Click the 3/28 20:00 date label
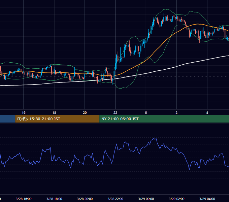 [x=85, y=199]
